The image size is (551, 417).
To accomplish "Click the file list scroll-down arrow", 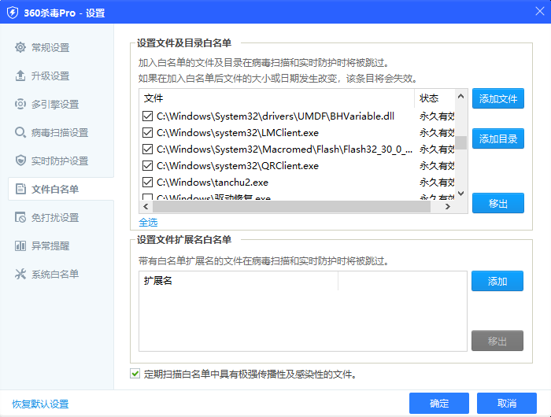I will (461, 194).
